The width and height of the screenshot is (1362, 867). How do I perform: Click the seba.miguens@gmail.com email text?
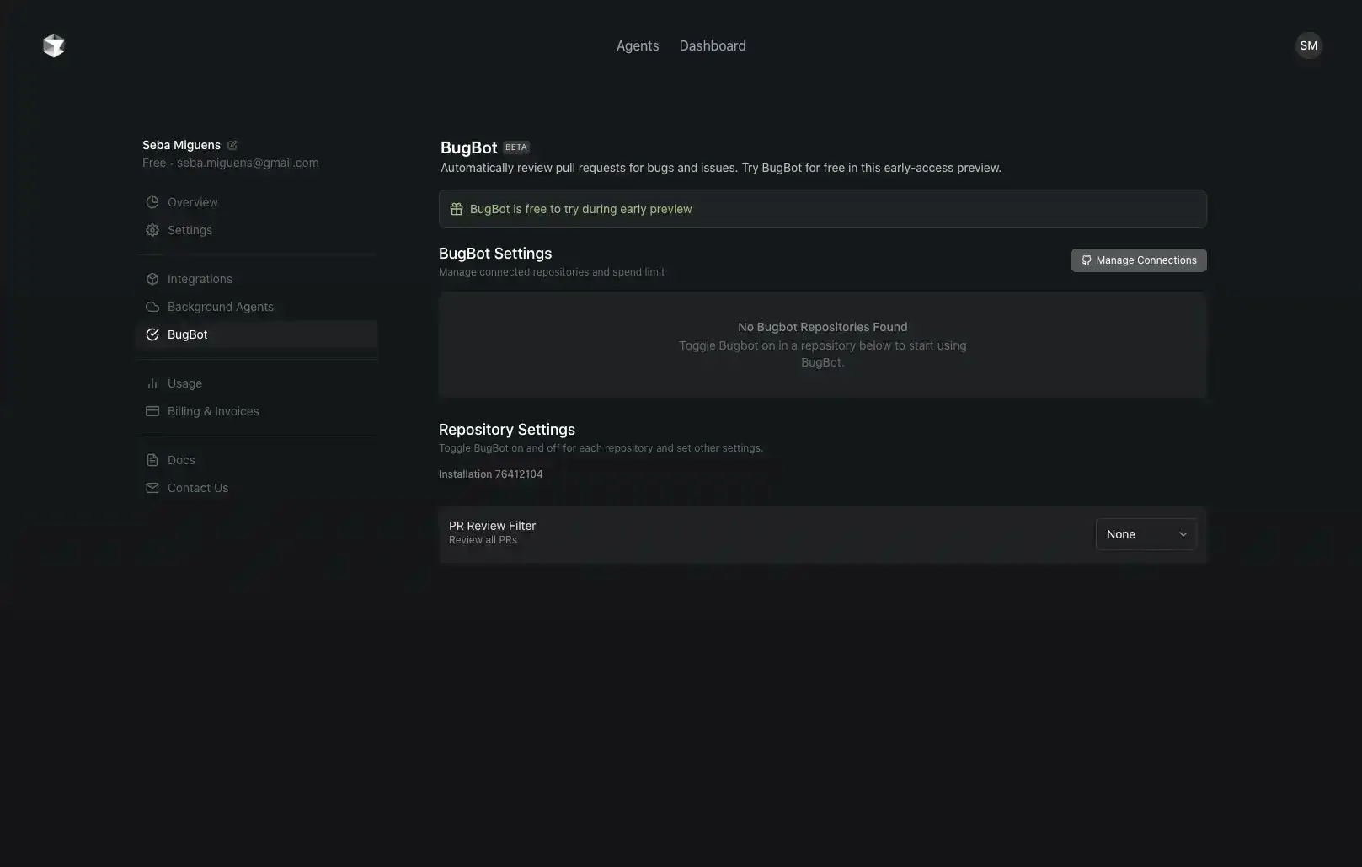point(248,163)
